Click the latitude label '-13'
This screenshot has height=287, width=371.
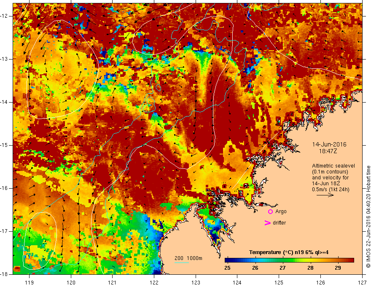[4, 59]
